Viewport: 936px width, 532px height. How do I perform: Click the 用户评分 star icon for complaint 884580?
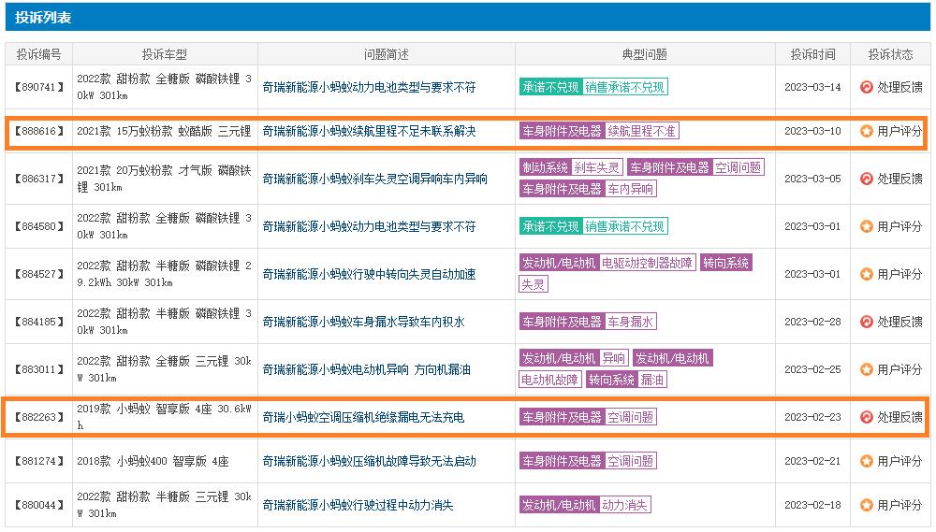coord(866,226)
